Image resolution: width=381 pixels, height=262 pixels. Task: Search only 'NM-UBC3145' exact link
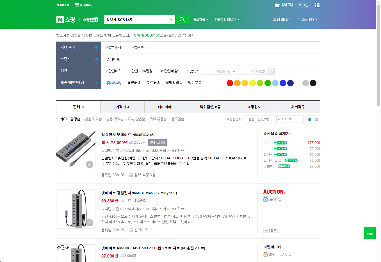point(163,35)
